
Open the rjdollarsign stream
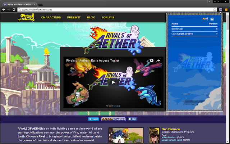coord(177,29)
